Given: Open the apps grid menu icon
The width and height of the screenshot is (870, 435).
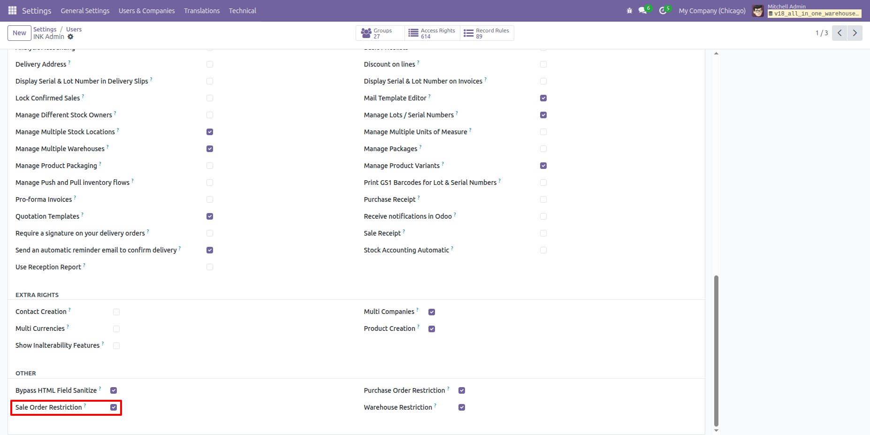Looking at the screenshot, I should (12, 10).
